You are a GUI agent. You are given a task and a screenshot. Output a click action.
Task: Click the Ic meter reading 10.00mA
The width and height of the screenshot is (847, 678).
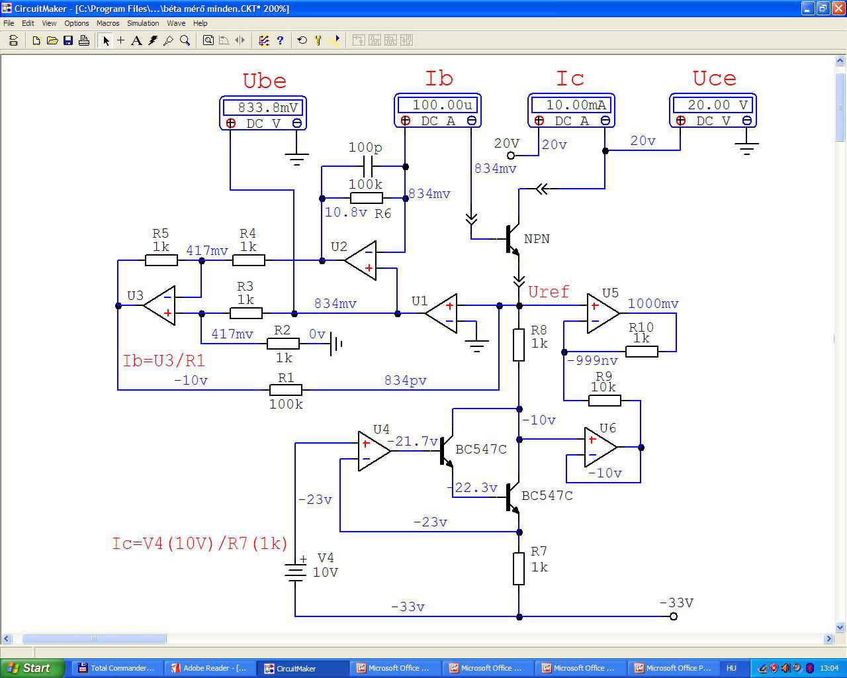pos(572,105)
